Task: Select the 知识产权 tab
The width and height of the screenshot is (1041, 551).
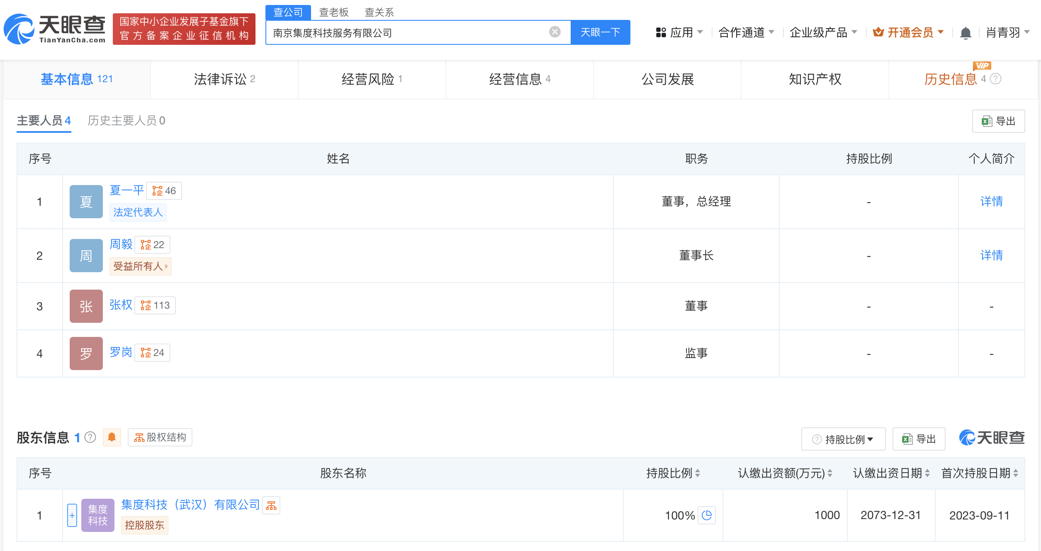Action: coord(815,79)
